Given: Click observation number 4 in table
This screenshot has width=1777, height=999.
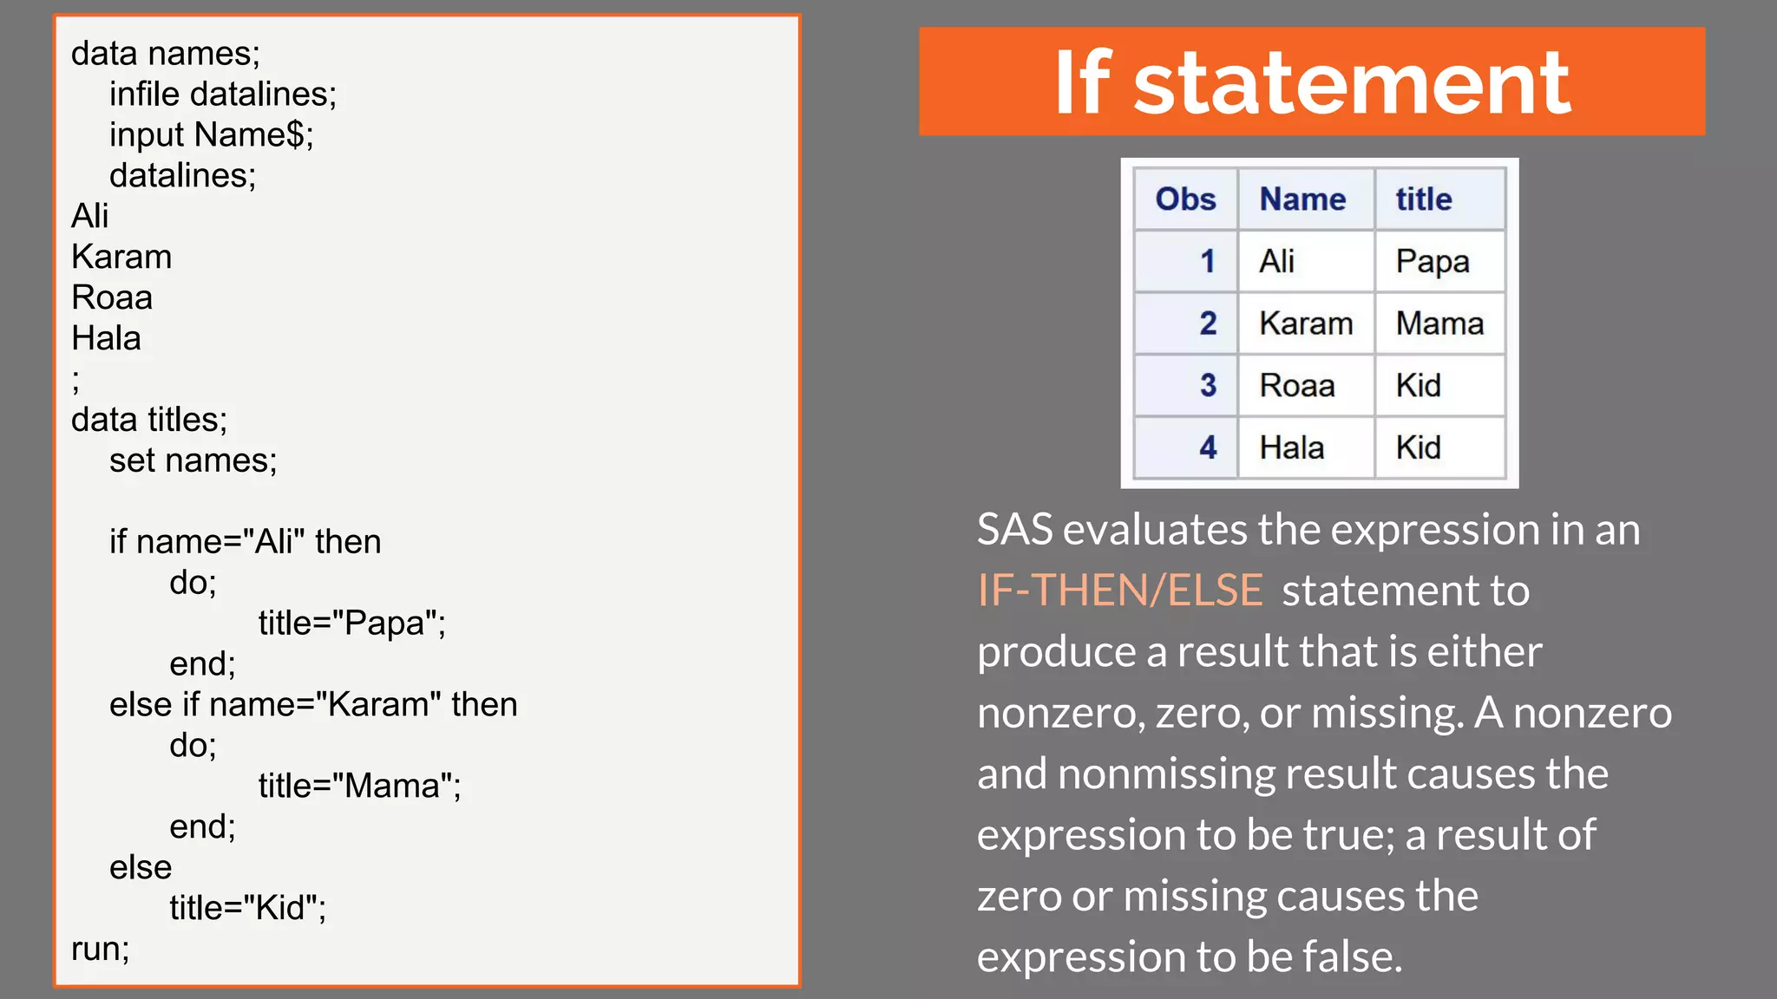Looking at the screenshot, I should tap(1208, 447).
